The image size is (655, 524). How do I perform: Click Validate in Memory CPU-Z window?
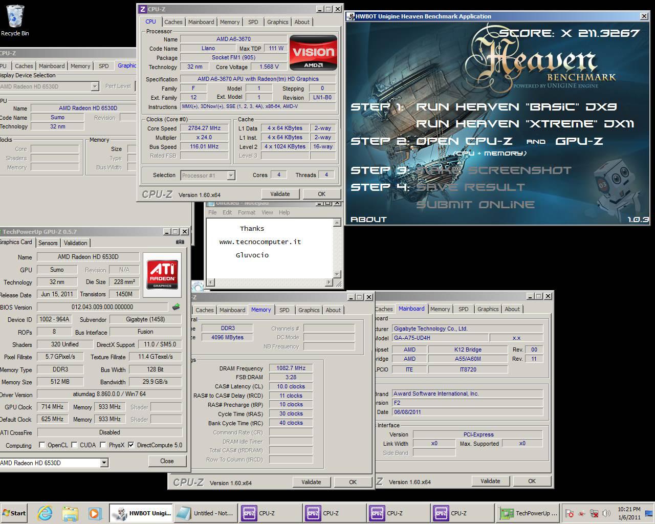(x=311, y=482)
